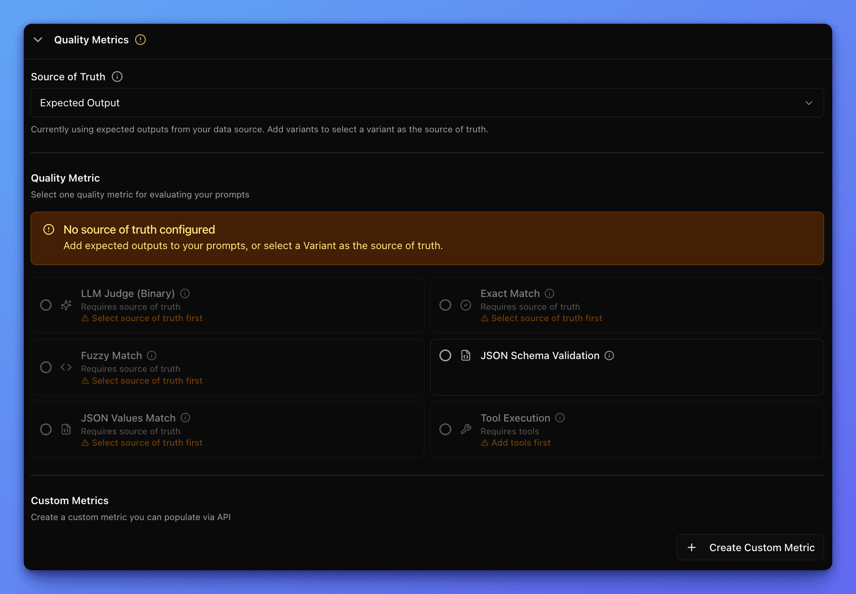Click the info icon next to Exact Match
856x594 pixels.
pyautogui.click(x=550, y=293)
